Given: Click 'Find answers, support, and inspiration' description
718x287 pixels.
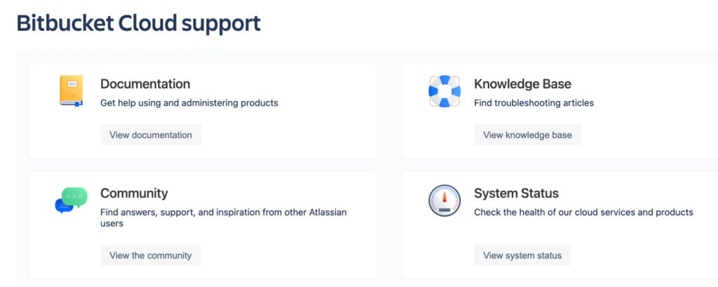Looking at the screenshot, I should point(224,212).
